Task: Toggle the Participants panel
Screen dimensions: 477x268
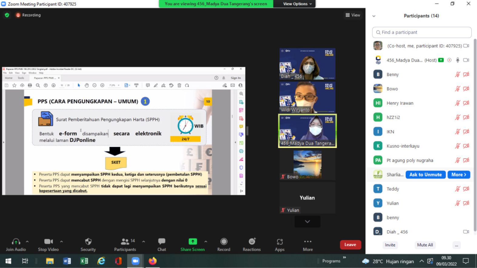Action: [x=125, y=244]
